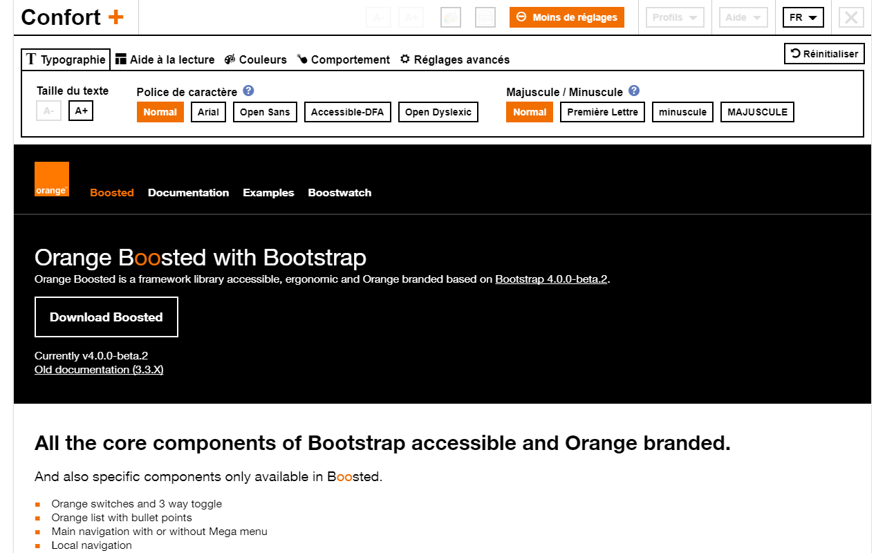Switch to Aide à la lecture tab

click(165, 59)
